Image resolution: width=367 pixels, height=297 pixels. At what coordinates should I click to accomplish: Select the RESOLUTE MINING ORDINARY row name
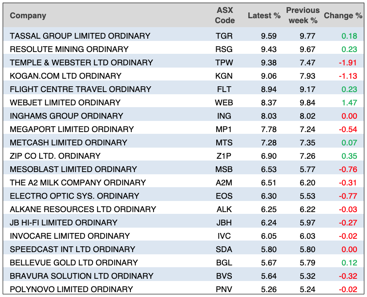[69, 49]
